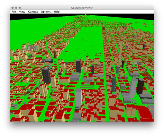Click the minimize window button
The width and height of the screenshot is (164, 136).
[16, 8]
